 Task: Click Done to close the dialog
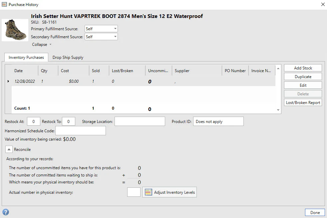[315, 212]
